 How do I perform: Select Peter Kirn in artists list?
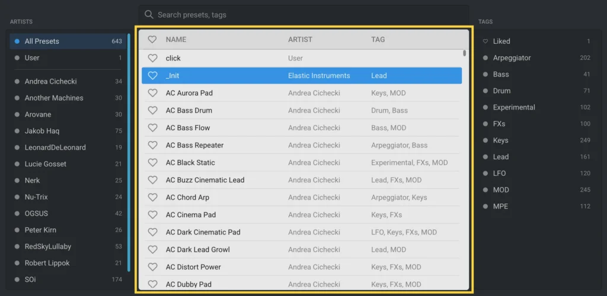point(68,230)
